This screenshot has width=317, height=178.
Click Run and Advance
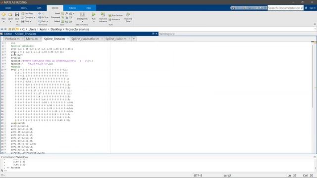coord(103,17)
